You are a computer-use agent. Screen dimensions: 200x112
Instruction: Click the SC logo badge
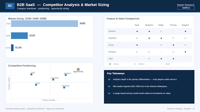(x=10, y=6)
